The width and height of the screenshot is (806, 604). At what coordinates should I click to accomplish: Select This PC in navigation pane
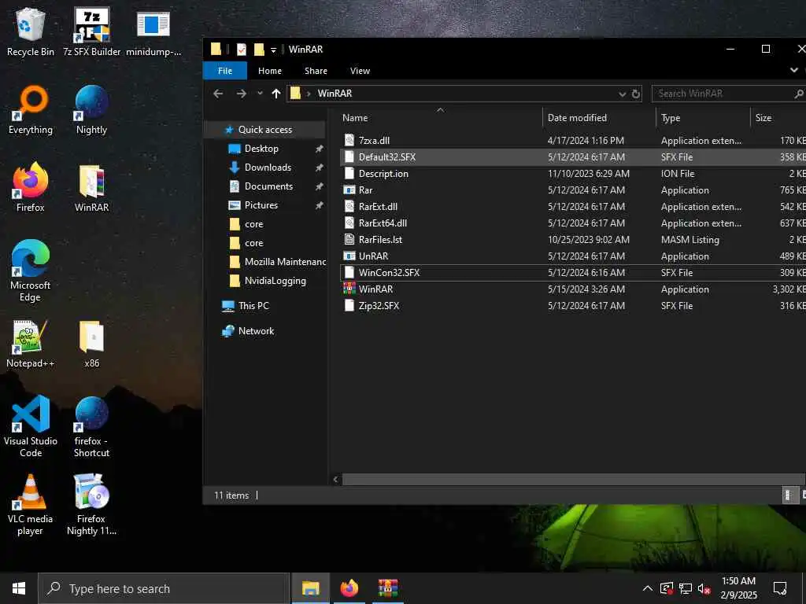pyautogui.click(x=253, y=306)
